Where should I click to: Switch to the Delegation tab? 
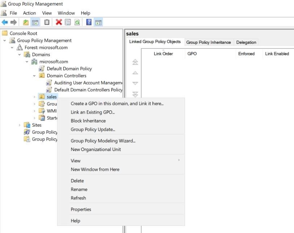pos(246,43)
